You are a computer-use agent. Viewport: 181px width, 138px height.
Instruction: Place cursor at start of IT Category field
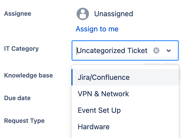(x=77, y=50)
